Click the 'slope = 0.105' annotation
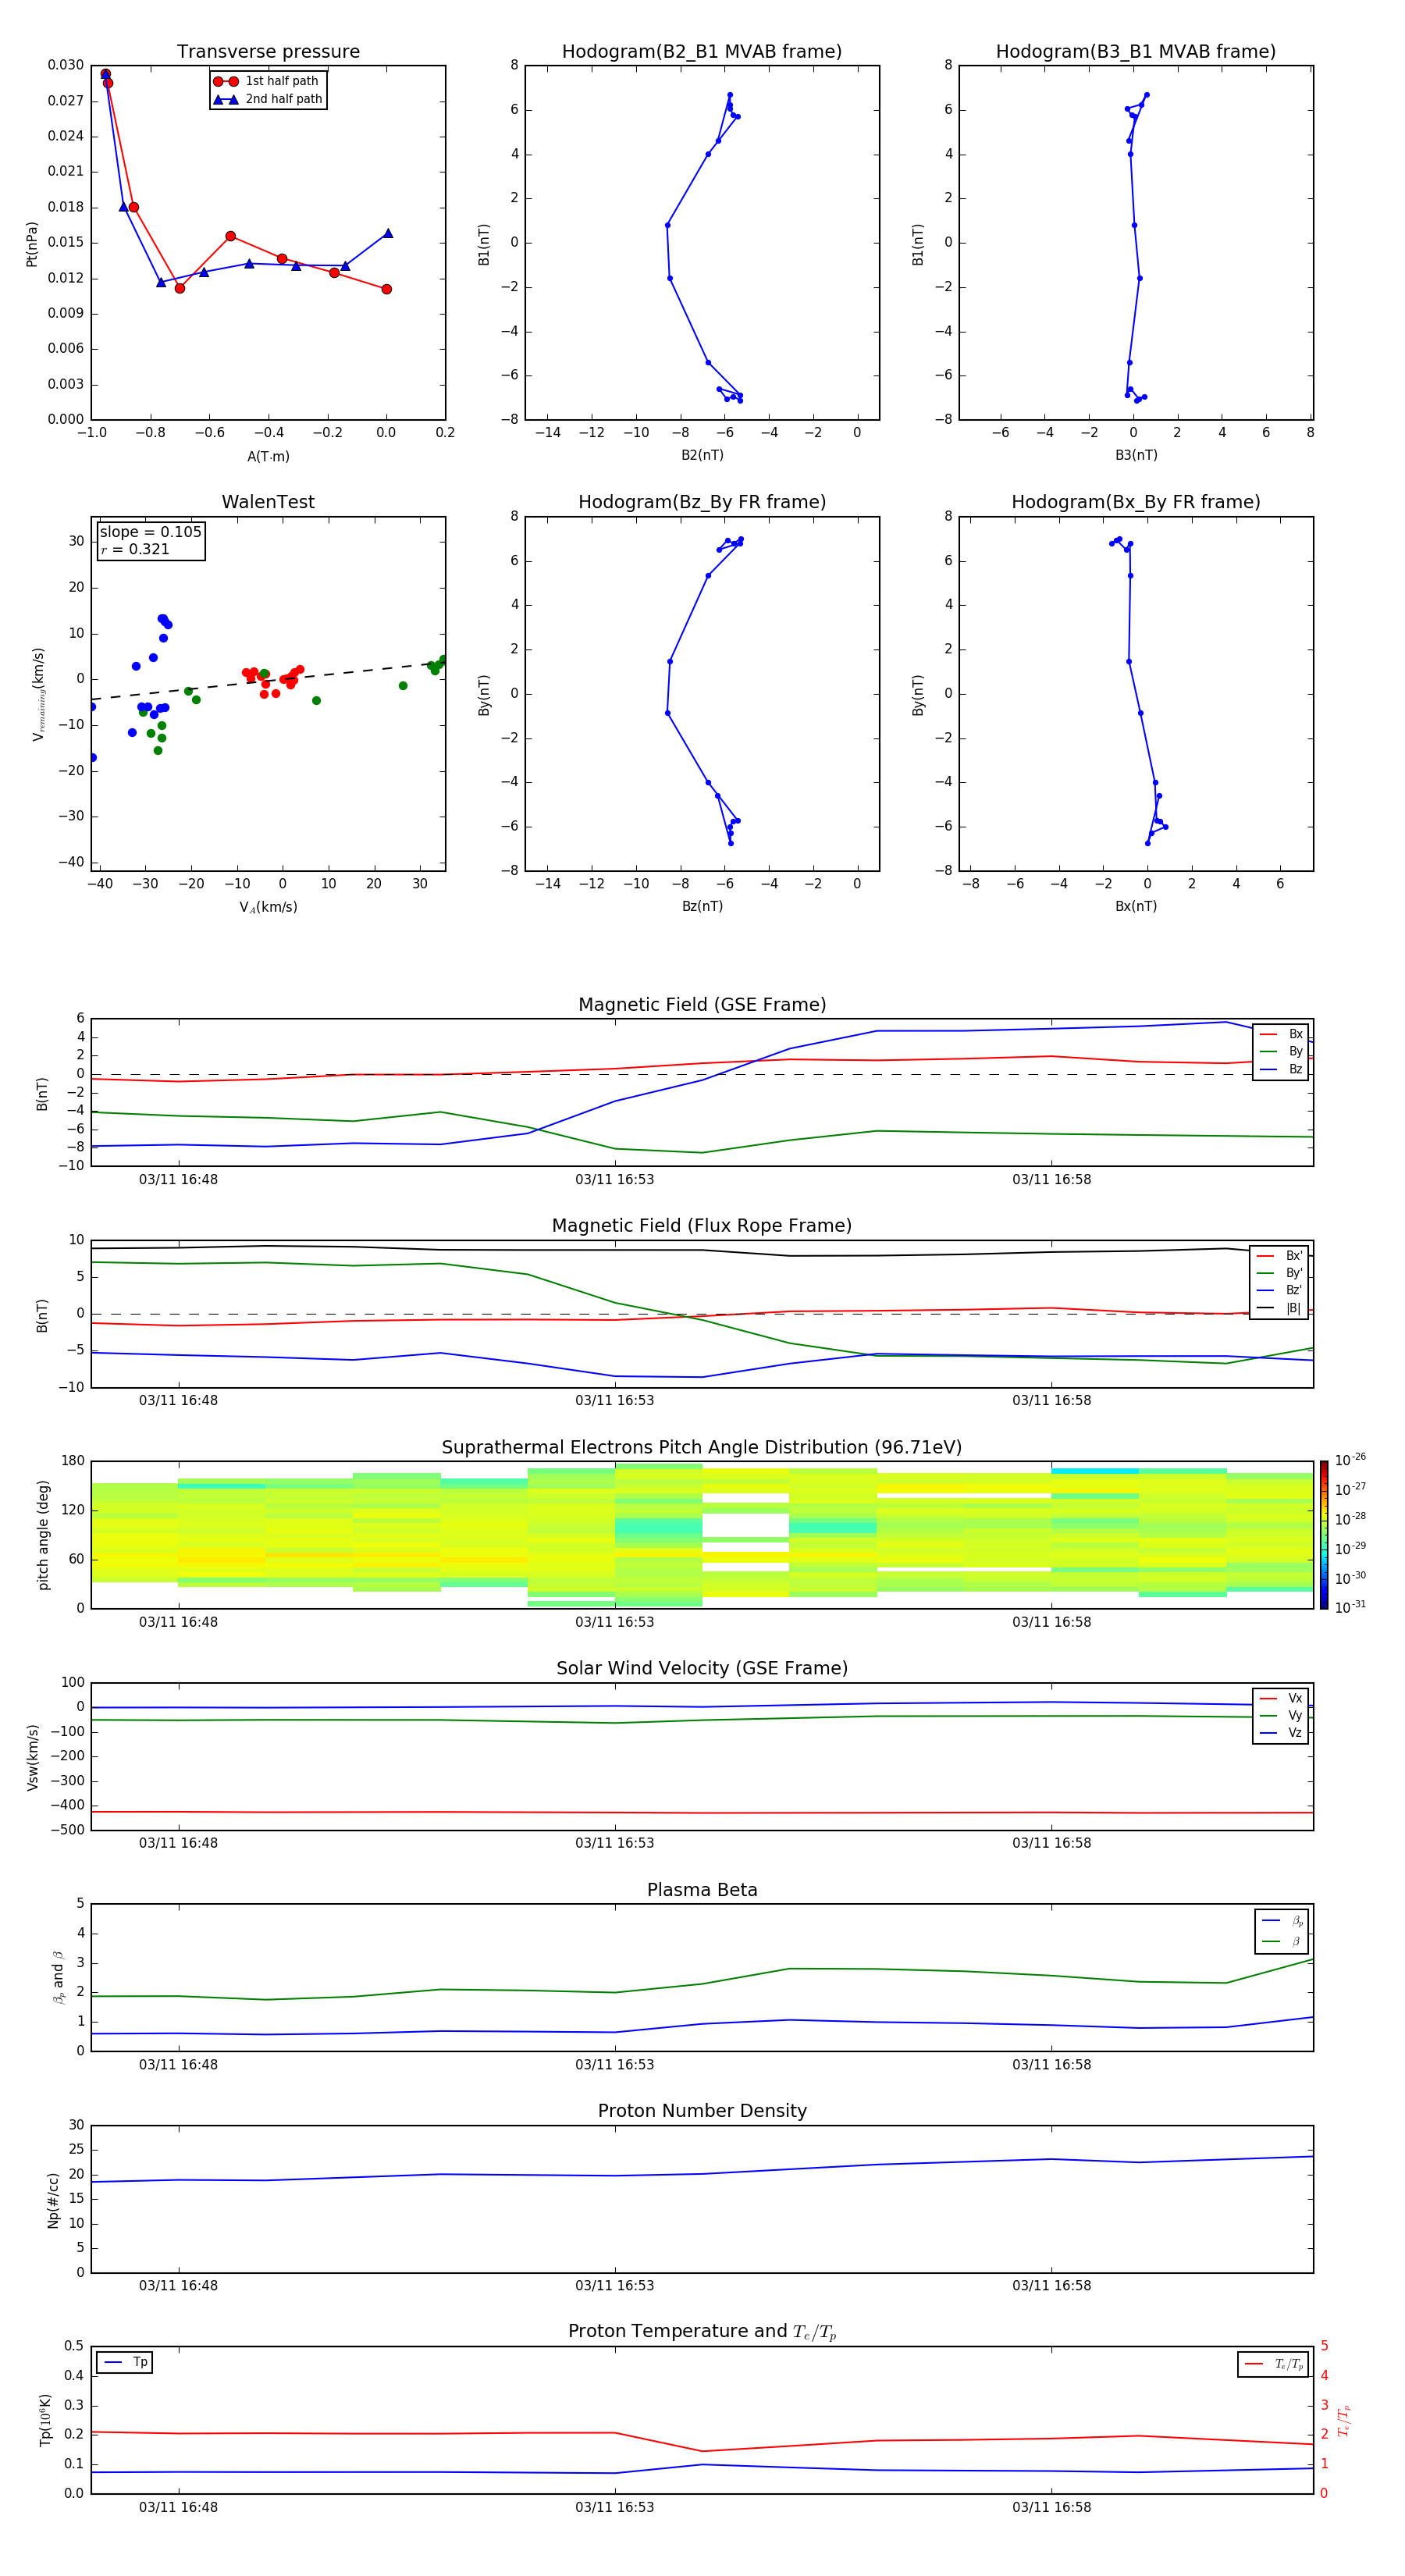This screenshot has height=2576, width=1405. tap(151, 532)
